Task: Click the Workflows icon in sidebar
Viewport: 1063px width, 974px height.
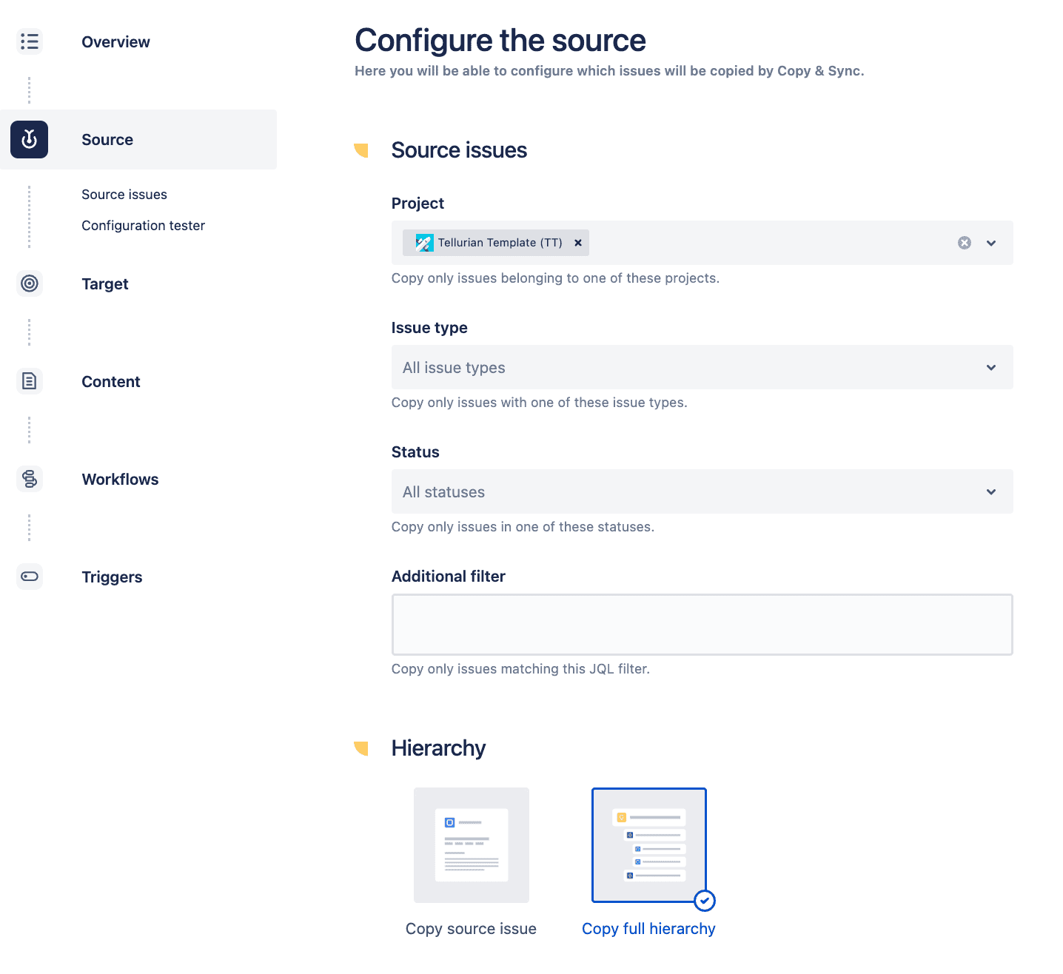Action: coord(30,479)
